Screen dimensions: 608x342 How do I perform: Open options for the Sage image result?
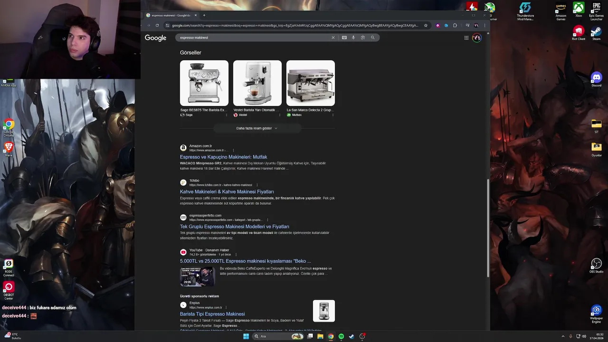tap(226, 115)
